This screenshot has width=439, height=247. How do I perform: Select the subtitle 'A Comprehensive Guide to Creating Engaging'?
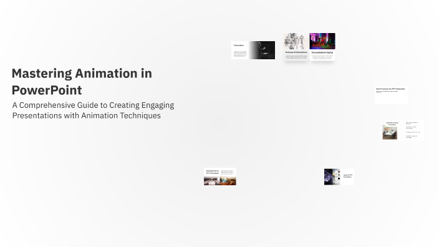coord(93,105)
